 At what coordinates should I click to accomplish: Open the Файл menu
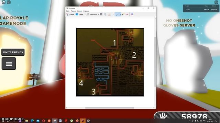(x=68, y=11)
